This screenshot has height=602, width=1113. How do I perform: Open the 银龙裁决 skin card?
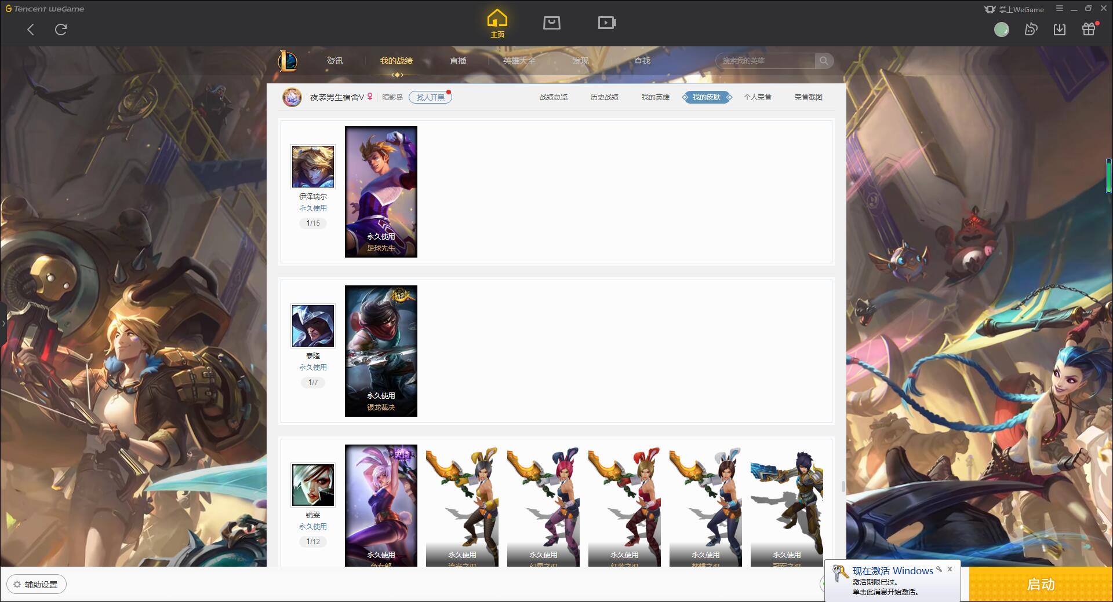(381, 351)
